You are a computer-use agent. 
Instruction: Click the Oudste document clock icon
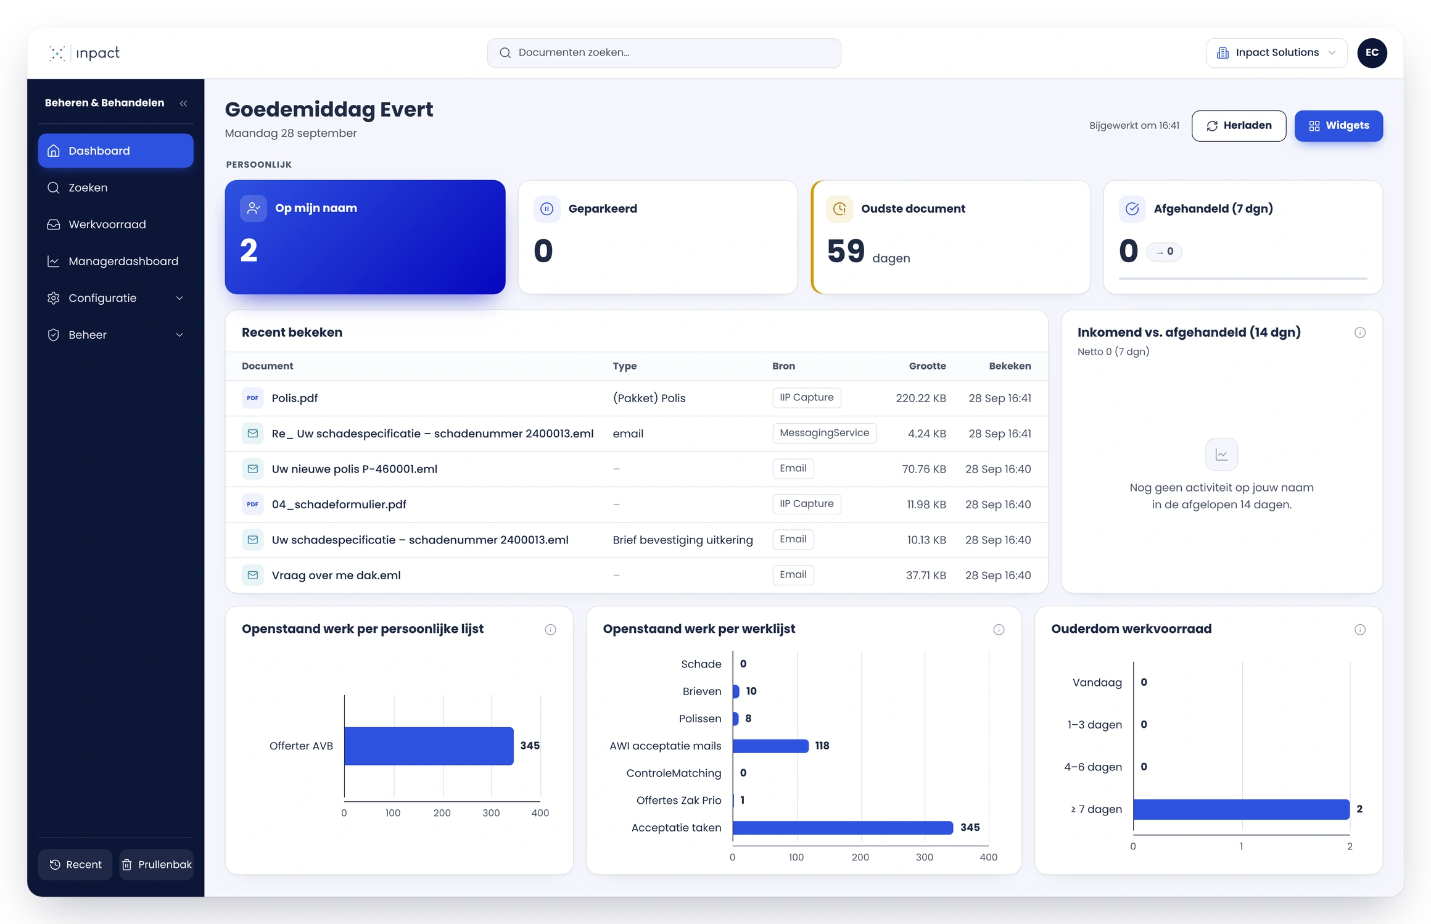click(839, 209)
